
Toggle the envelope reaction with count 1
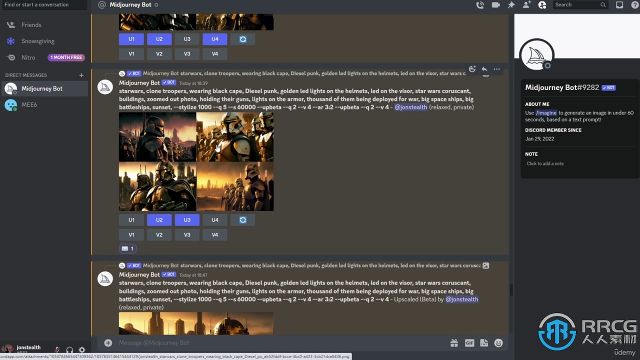(127, 248)
